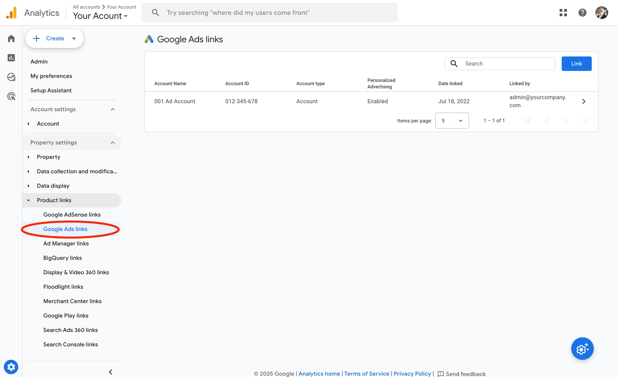Open the Home icon in left rail

click(x=11, y=39)
